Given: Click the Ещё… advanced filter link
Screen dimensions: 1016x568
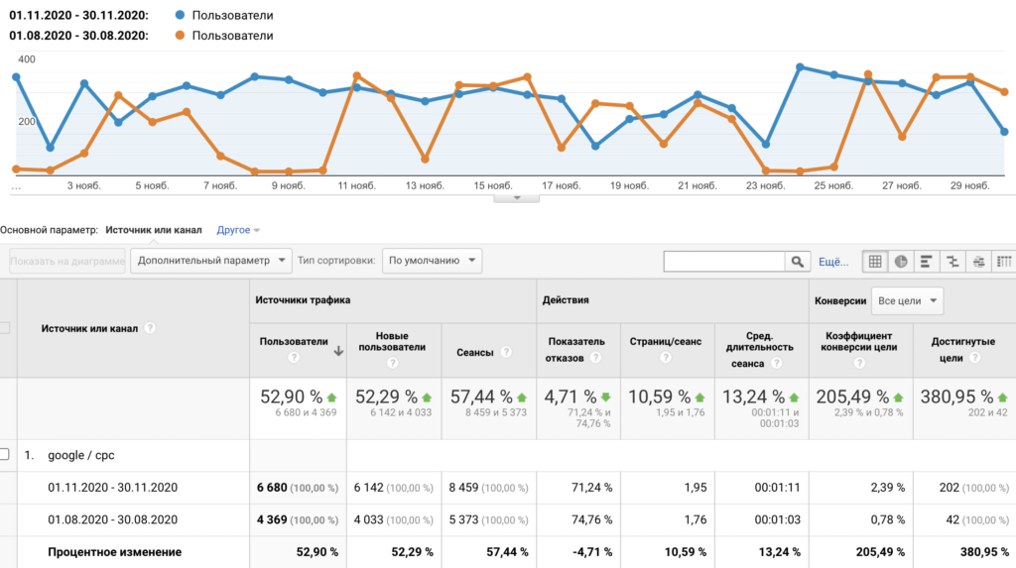Looking at the screenshot, I should click(x=833, y=262).
